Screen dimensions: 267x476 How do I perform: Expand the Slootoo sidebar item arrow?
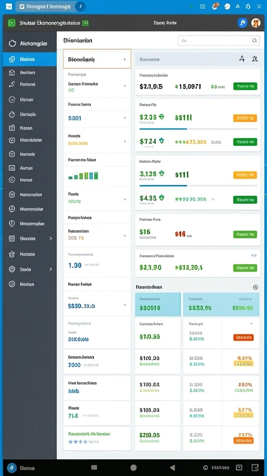point(51,238)
